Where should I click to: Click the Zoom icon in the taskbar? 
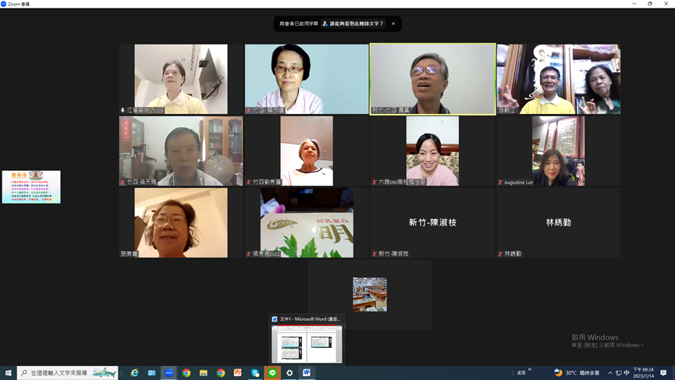169,373
